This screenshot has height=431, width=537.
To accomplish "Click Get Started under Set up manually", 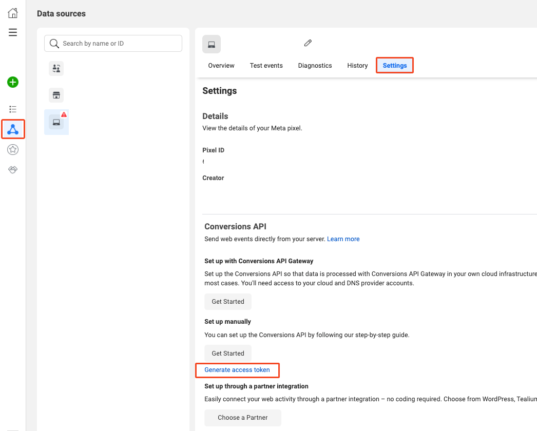I will pyautogui.click(x=228, y=354).
